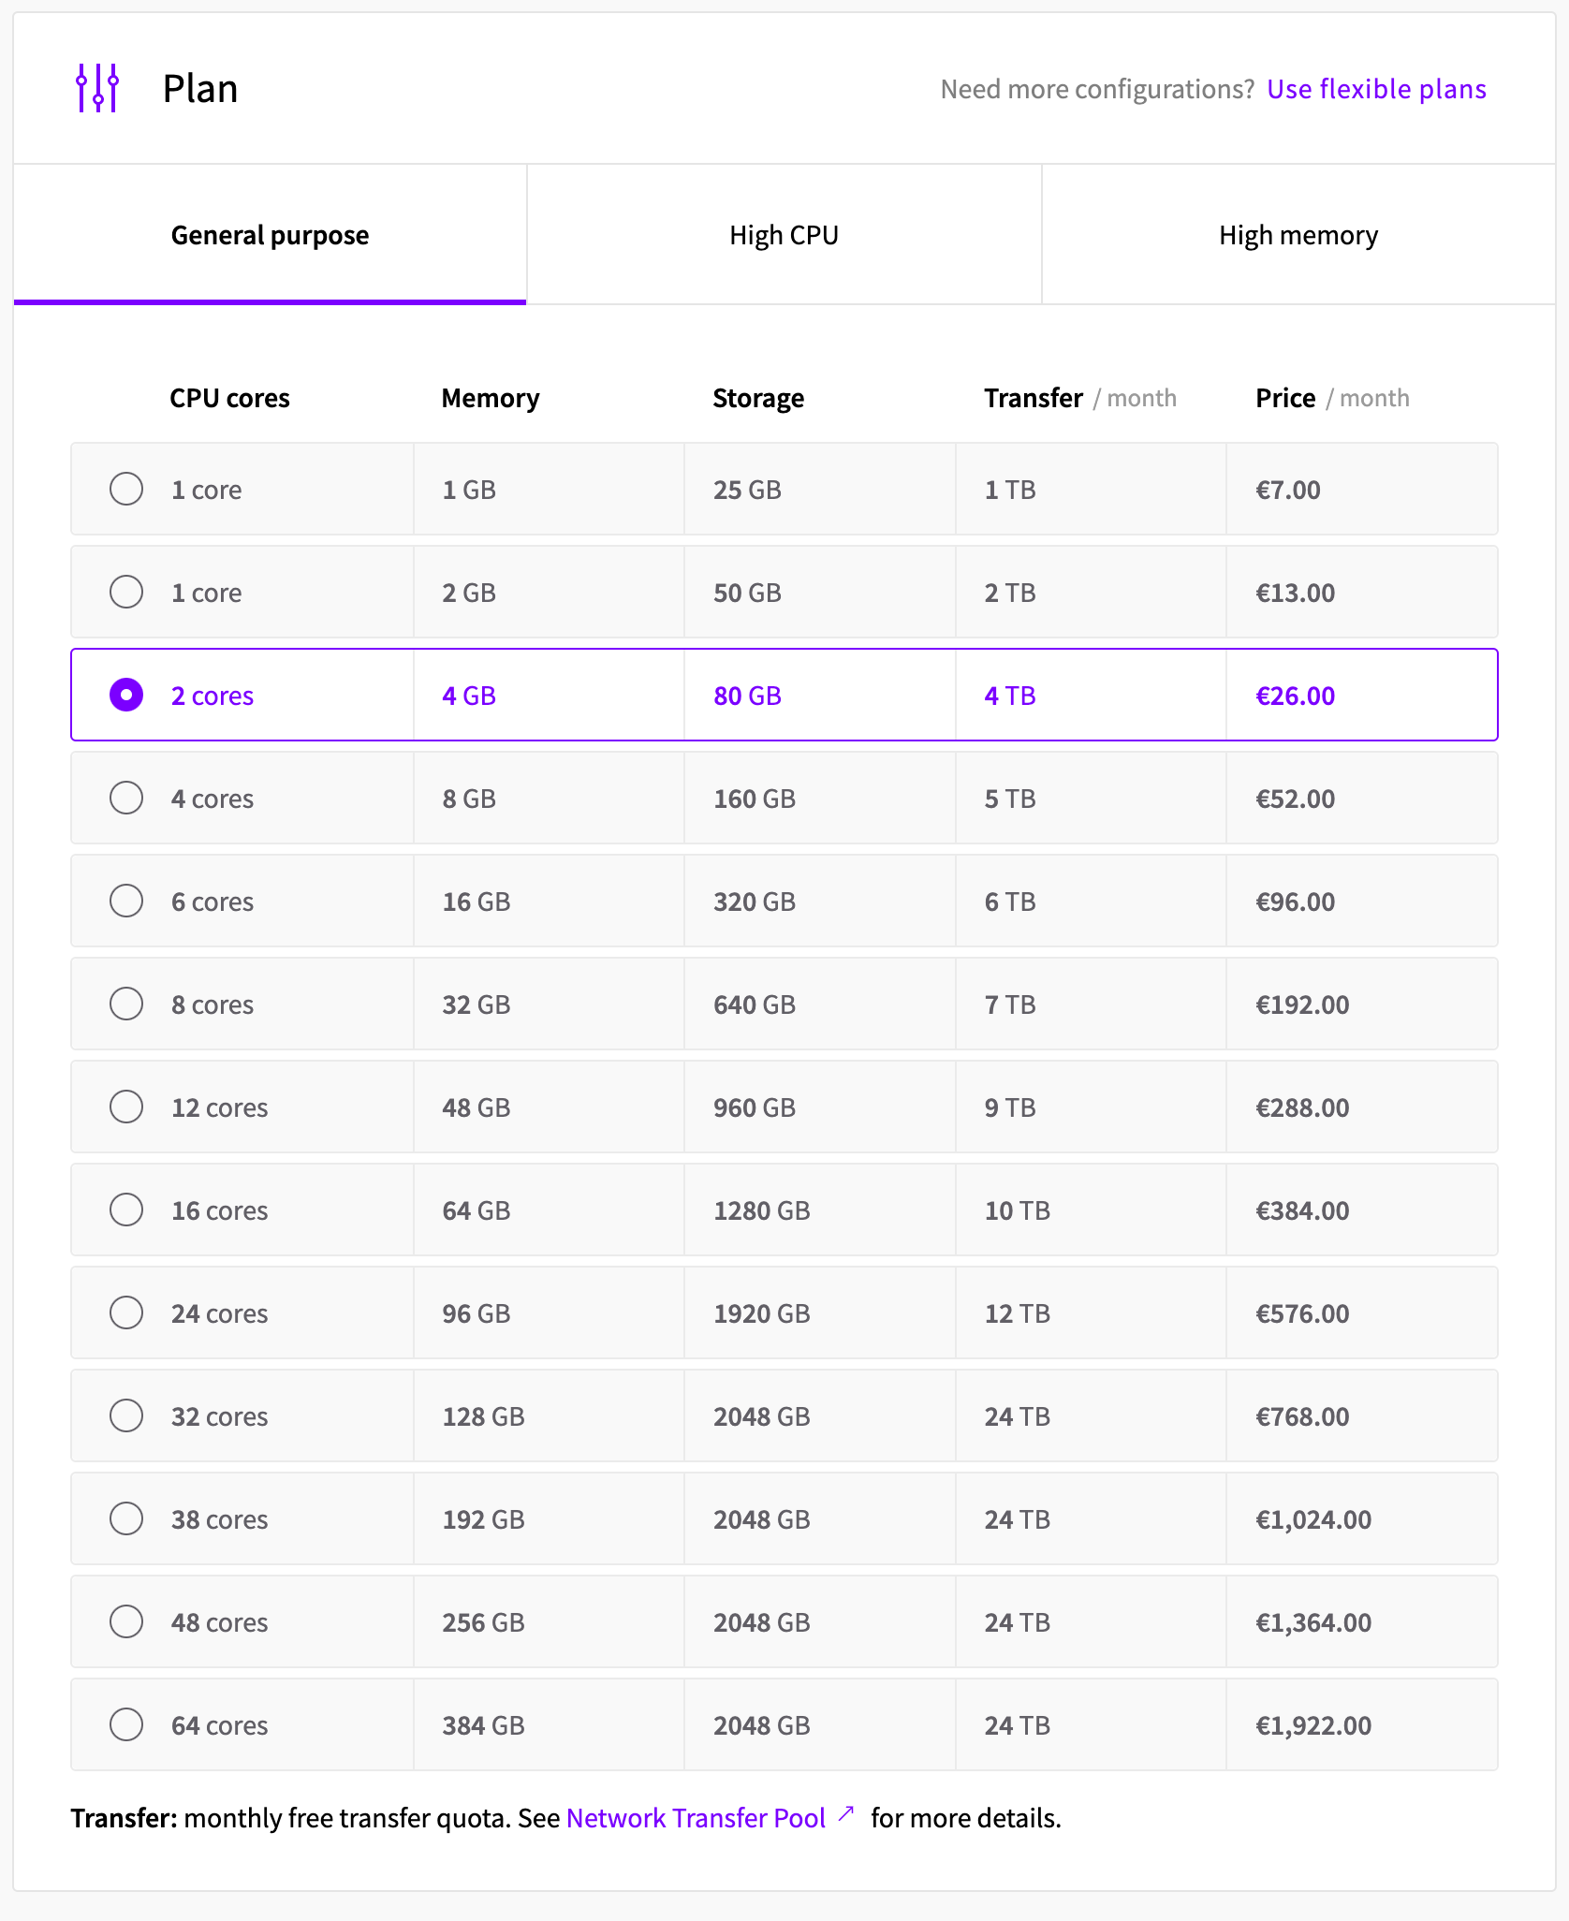Click the €26.00 price cell

1362,695
